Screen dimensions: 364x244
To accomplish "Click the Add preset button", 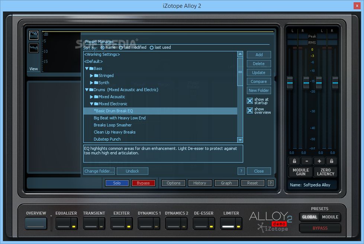I will [259, 55].
